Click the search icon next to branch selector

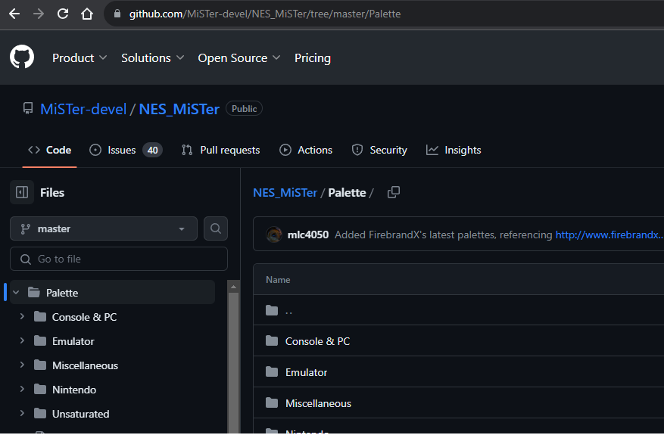point(216,229)
